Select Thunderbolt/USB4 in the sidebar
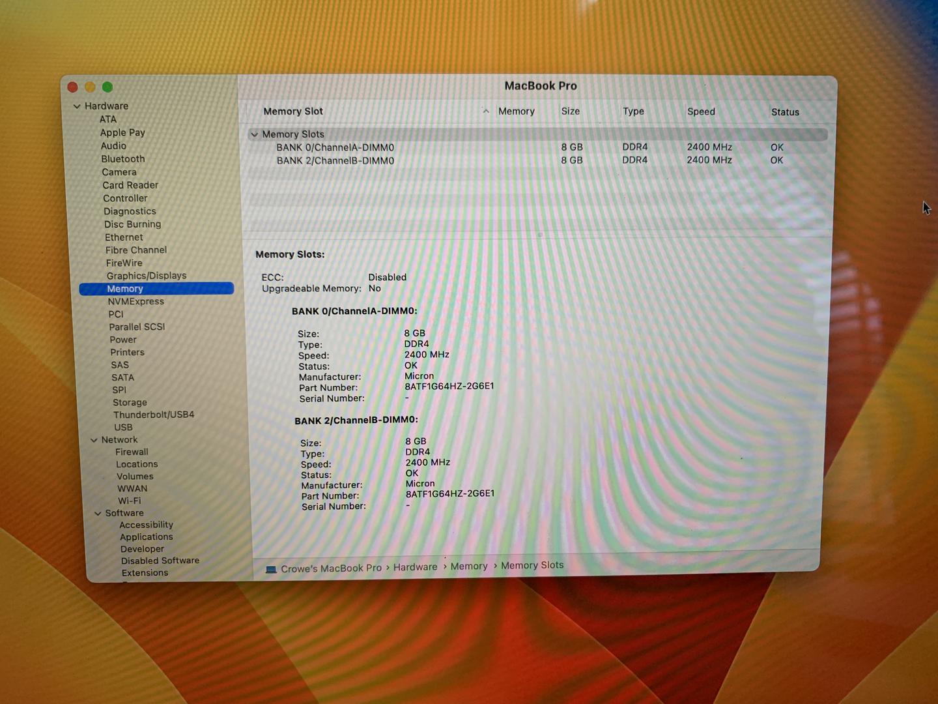The height and width of the screenshot is (704, 938). click(x=154, y=415)
